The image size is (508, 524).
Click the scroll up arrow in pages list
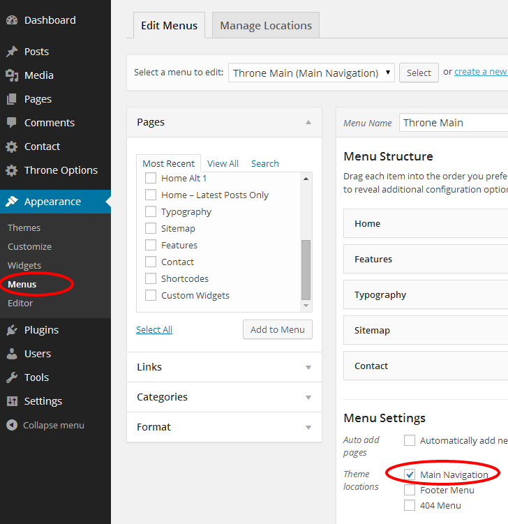[x=306, y=179]
